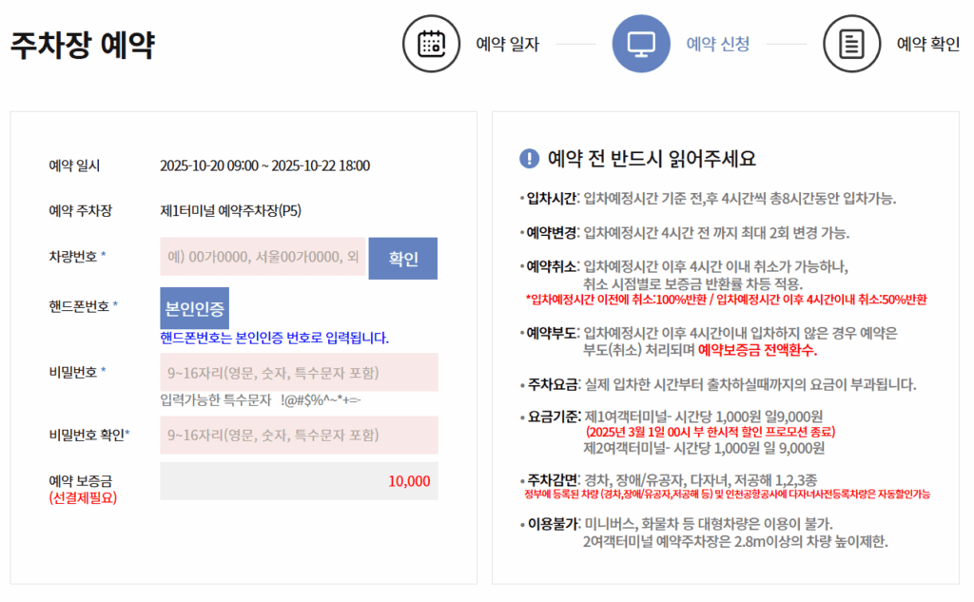974x602 pixels.
Task: Click the exclamation icon beside 예약 전 반드시 읽어주세요
Action: click(x=529, y=159)
